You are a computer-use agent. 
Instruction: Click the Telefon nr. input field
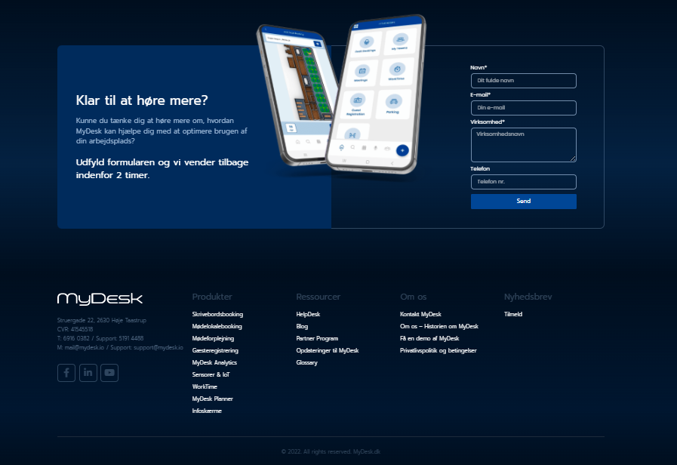(523, 182)
